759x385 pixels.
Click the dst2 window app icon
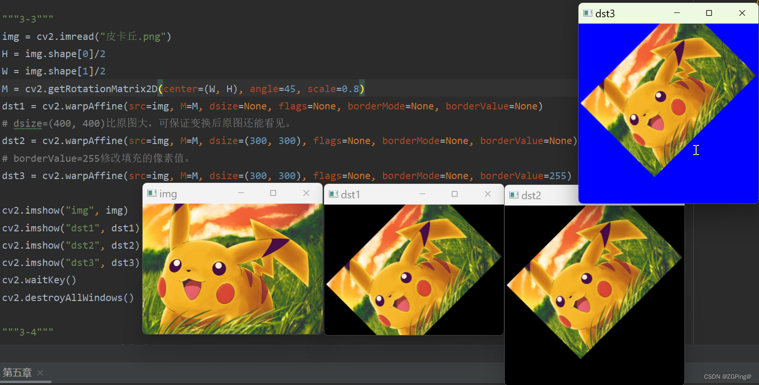pyautogui.click(x=514, y=195)
